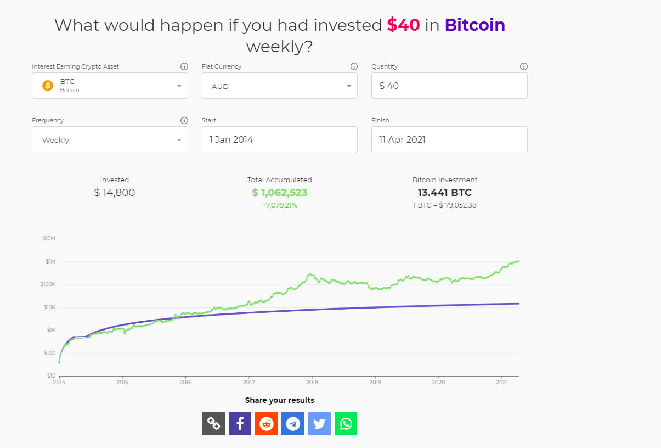Share results on Reddit
The height and width of the screenshot is (448, 661).
[x=267, y=424]
